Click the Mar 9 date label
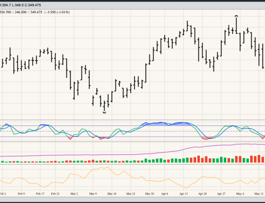The width and height of the screenshot is (265, 203). (x=93, y=193)
